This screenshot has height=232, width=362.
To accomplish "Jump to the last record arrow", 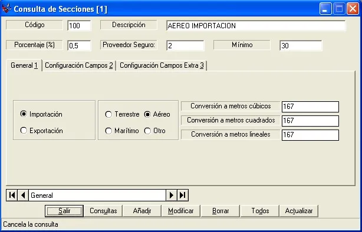I will 183,195.
